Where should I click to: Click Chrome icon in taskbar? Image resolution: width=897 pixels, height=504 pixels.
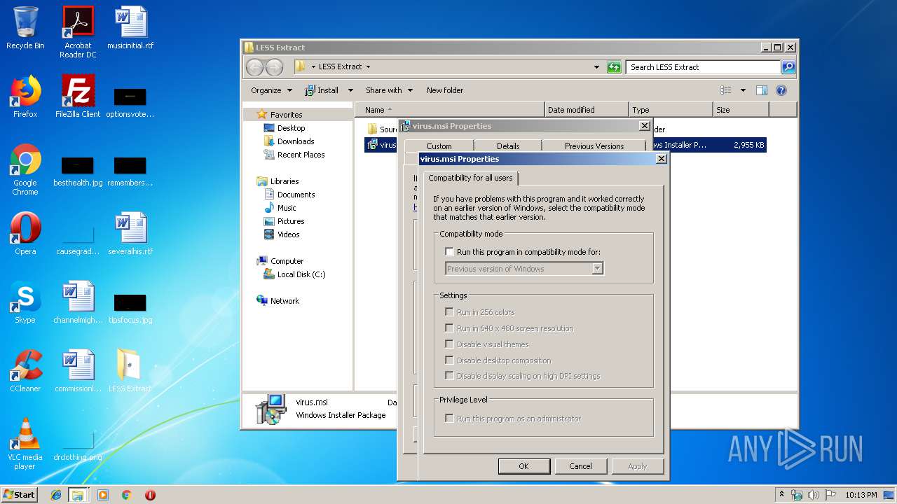(x=126, y=495)
